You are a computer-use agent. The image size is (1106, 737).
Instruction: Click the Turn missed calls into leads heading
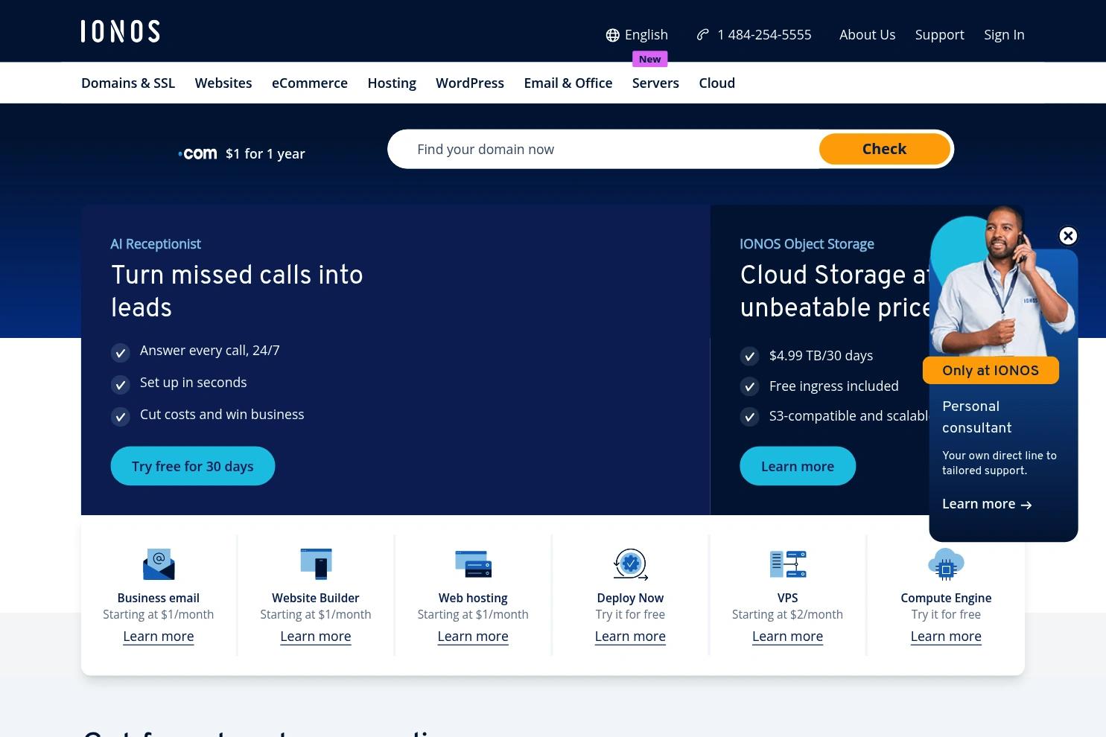(237, 291)
